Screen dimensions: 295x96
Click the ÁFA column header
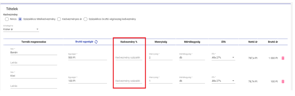click(223, 42)
